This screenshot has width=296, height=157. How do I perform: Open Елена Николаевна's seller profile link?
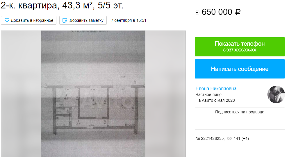(216, 88)
